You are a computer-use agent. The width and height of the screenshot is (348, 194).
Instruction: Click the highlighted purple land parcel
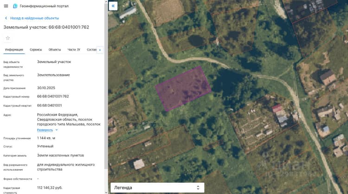183,88
